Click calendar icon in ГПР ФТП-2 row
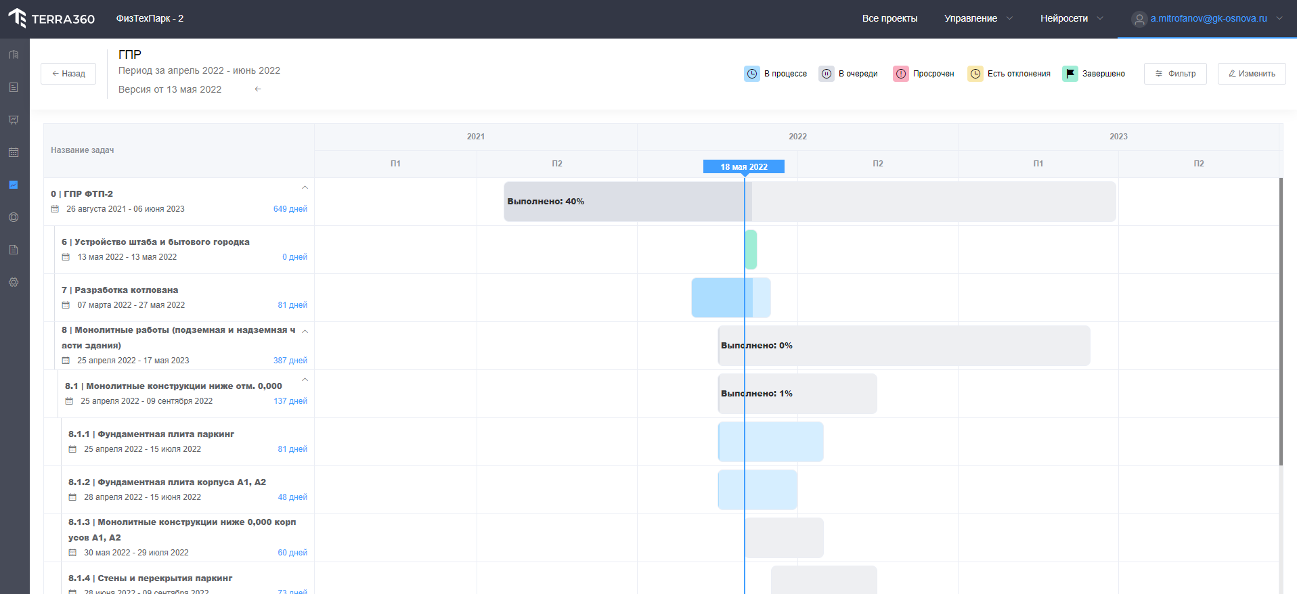1297x594 pixels. pyautogui.click(x=55, y=209)
